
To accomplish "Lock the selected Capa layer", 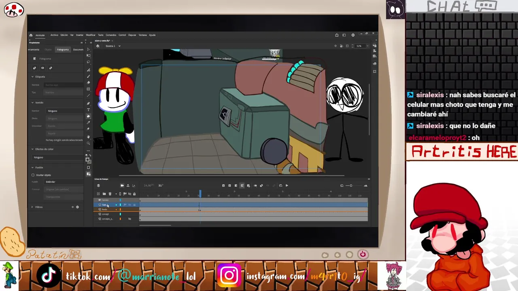I will (134, 205).
